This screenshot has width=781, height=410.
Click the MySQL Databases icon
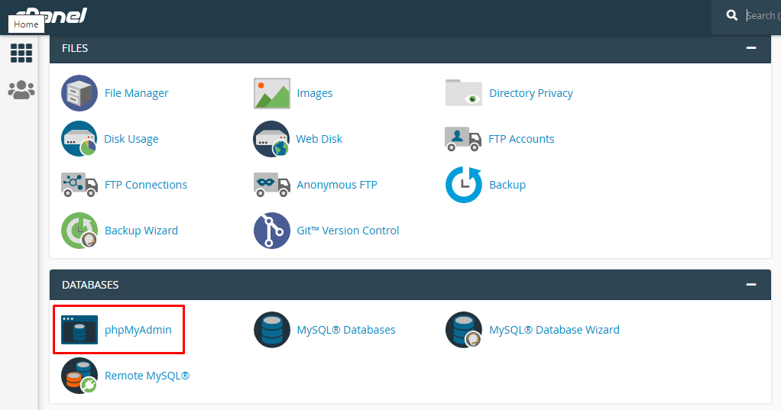click(272, 330)
